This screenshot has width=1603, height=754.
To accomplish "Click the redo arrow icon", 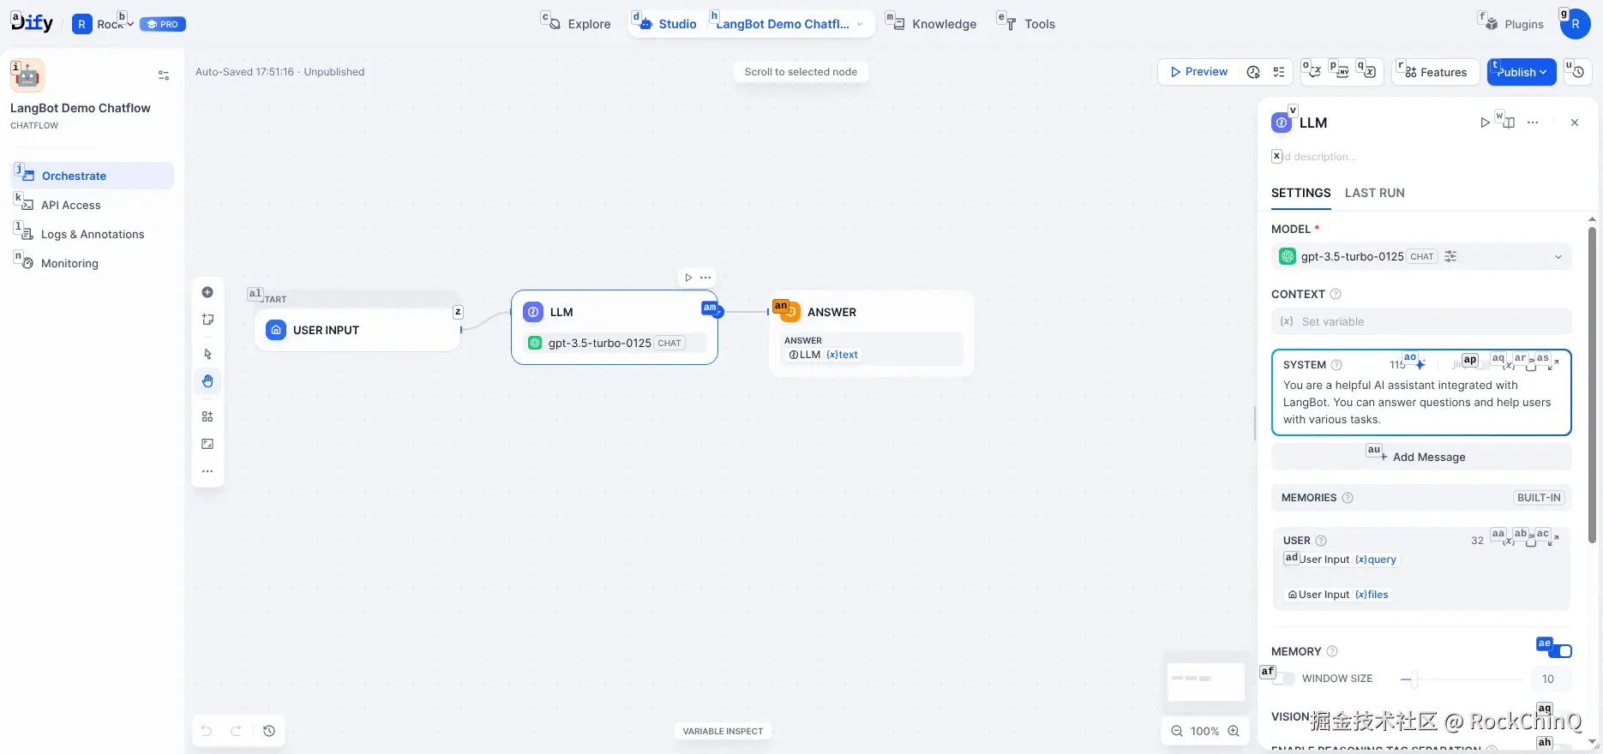I will (x=236, y=731).
